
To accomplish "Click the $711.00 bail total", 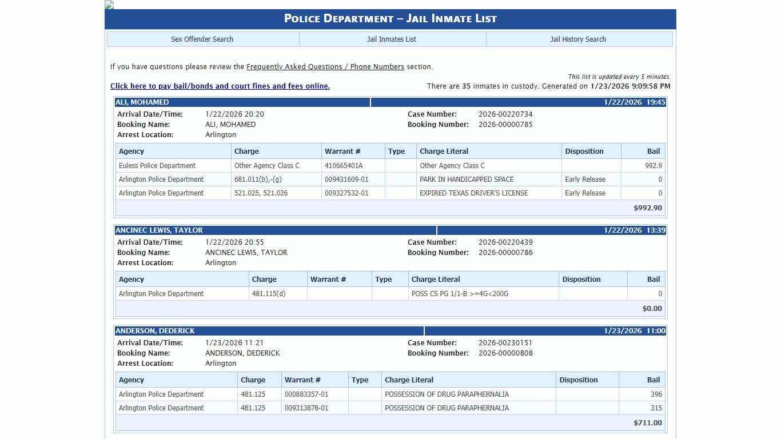I will coord(647,423).
